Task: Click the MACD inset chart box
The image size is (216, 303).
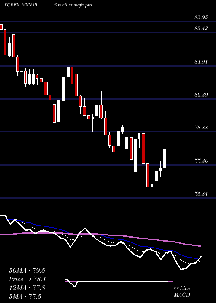Action: (119, 281)
